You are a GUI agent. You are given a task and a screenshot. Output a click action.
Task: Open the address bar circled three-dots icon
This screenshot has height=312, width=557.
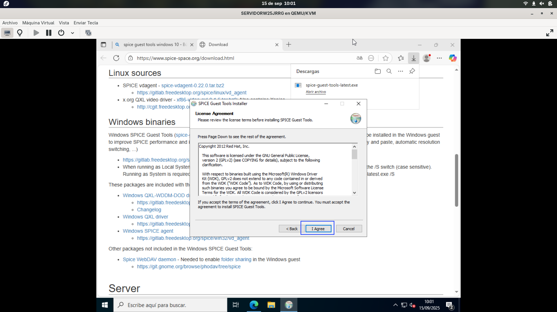(x=371, y=58)
